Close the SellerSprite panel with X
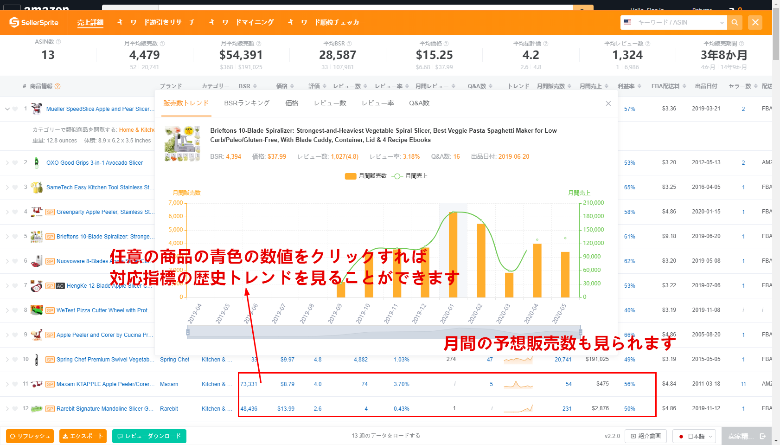Screen dimensions: 780x445 click(755, 22)
